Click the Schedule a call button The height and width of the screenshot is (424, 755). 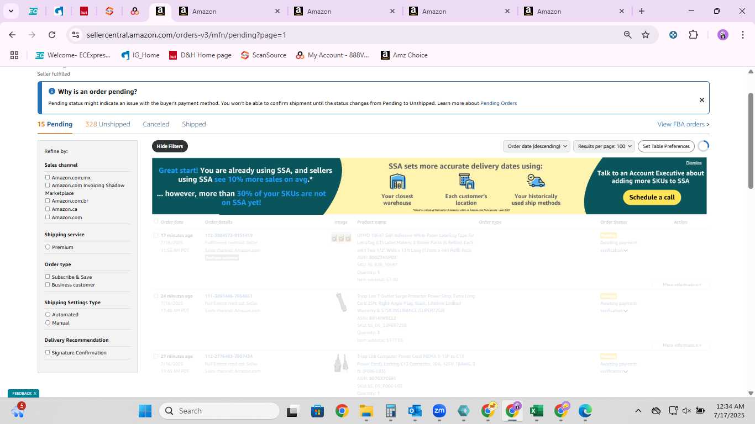point(652,197)
